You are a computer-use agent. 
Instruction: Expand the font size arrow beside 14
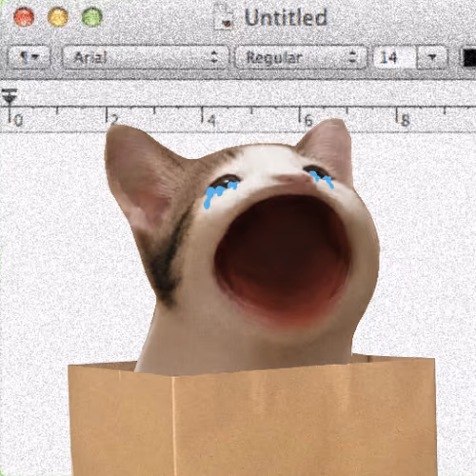(x=432, y=57)
